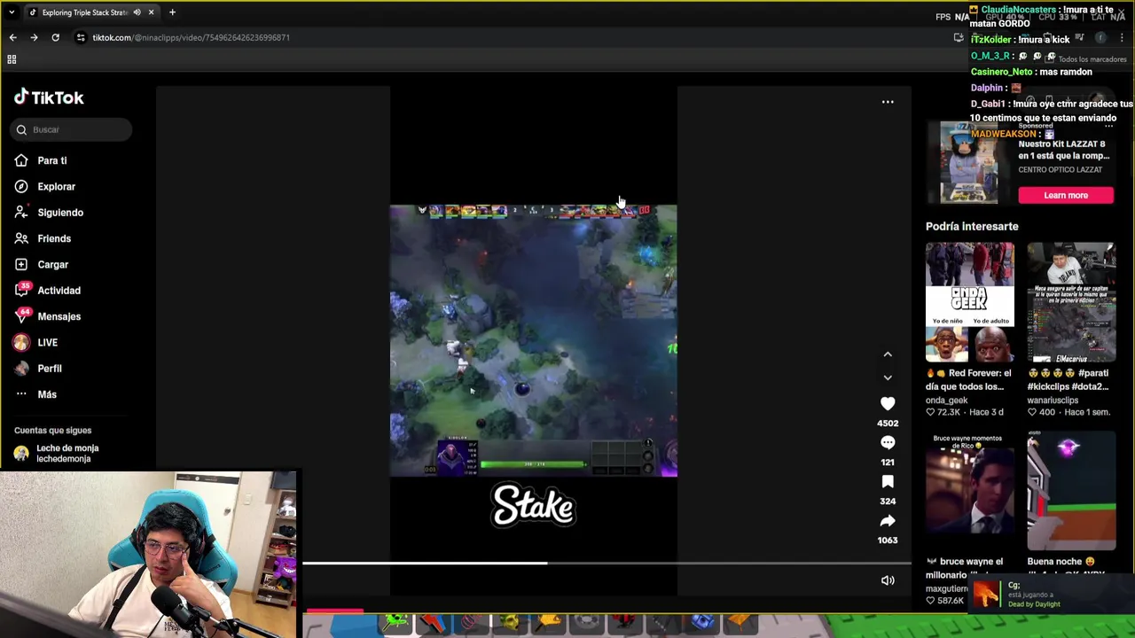Open the bruce wayne millonario video thumbnail

pyautogui.click(x=970, y=492)
